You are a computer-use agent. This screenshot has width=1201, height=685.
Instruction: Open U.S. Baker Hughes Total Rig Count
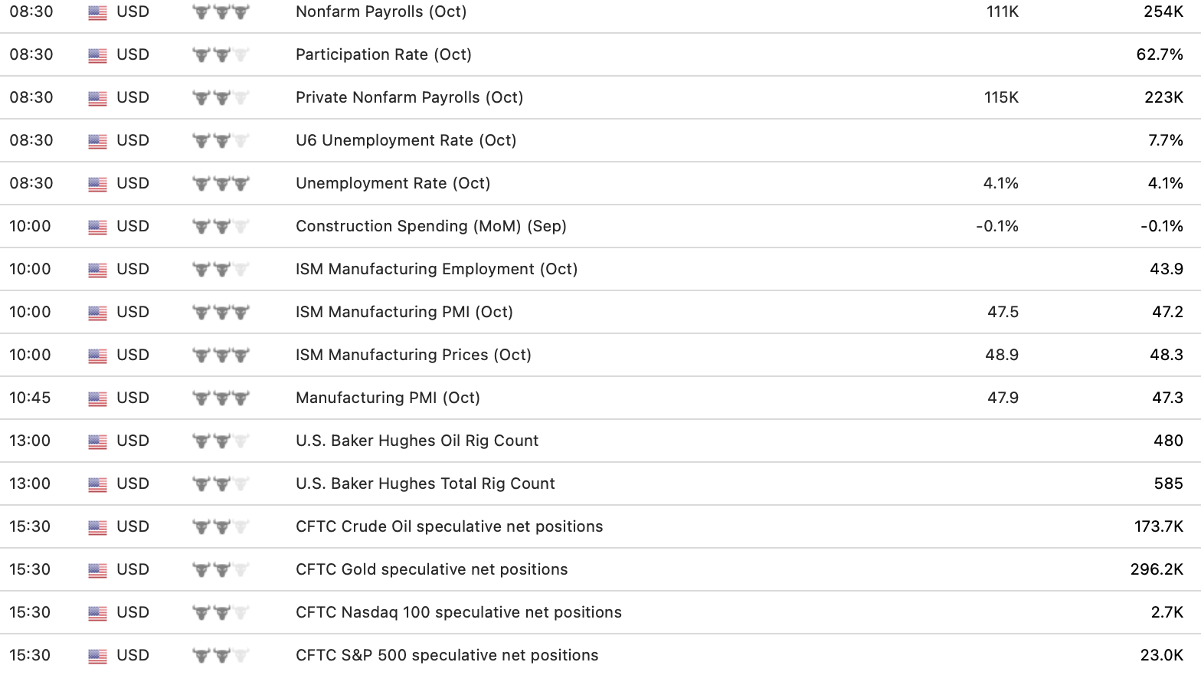coord(425,484)
